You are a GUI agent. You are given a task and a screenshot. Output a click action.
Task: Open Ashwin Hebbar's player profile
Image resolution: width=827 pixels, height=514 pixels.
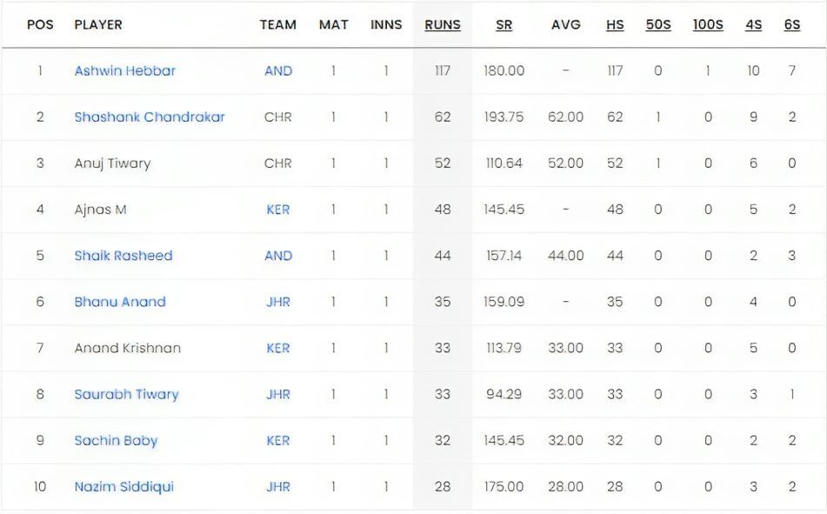coord(124,71)
